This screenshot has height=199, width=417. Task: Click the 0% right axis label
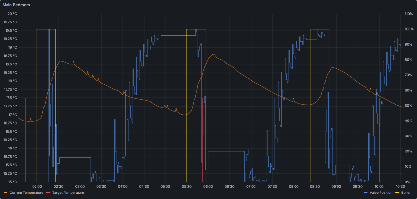coord(407,182)
